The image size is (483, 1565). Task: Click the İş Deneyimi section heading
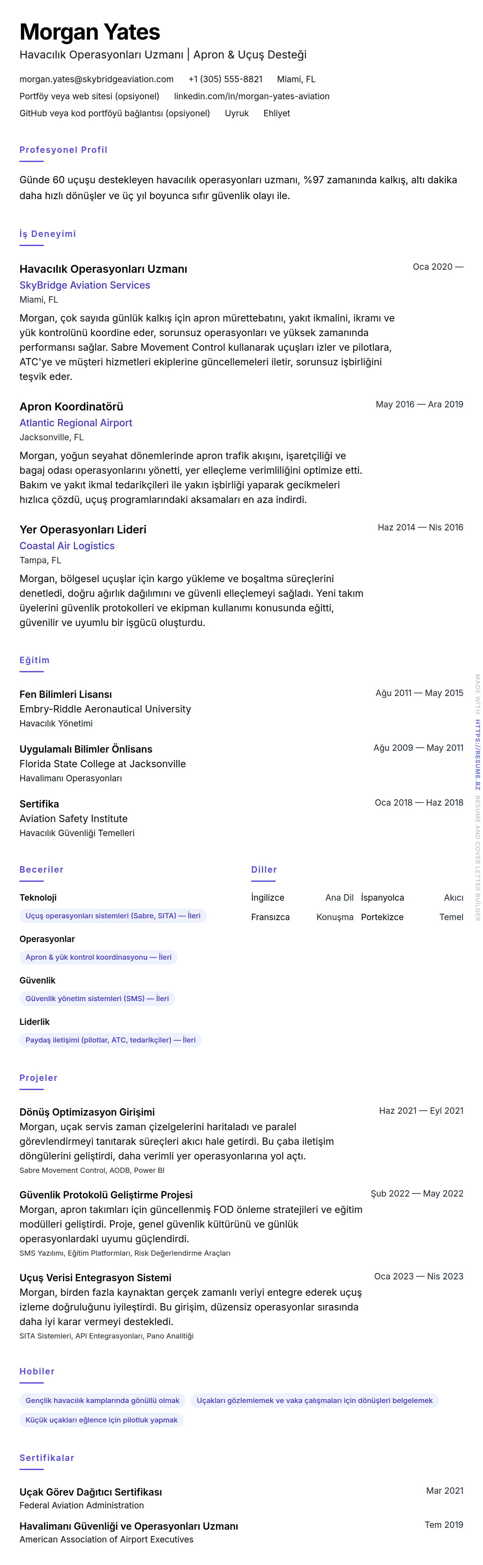tap(47, 234)
